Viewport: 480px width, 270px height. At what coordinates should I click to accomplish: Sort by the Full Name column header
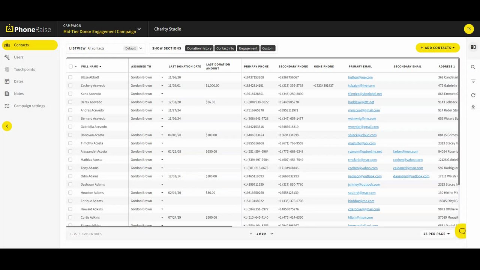(x=91, y=66)
